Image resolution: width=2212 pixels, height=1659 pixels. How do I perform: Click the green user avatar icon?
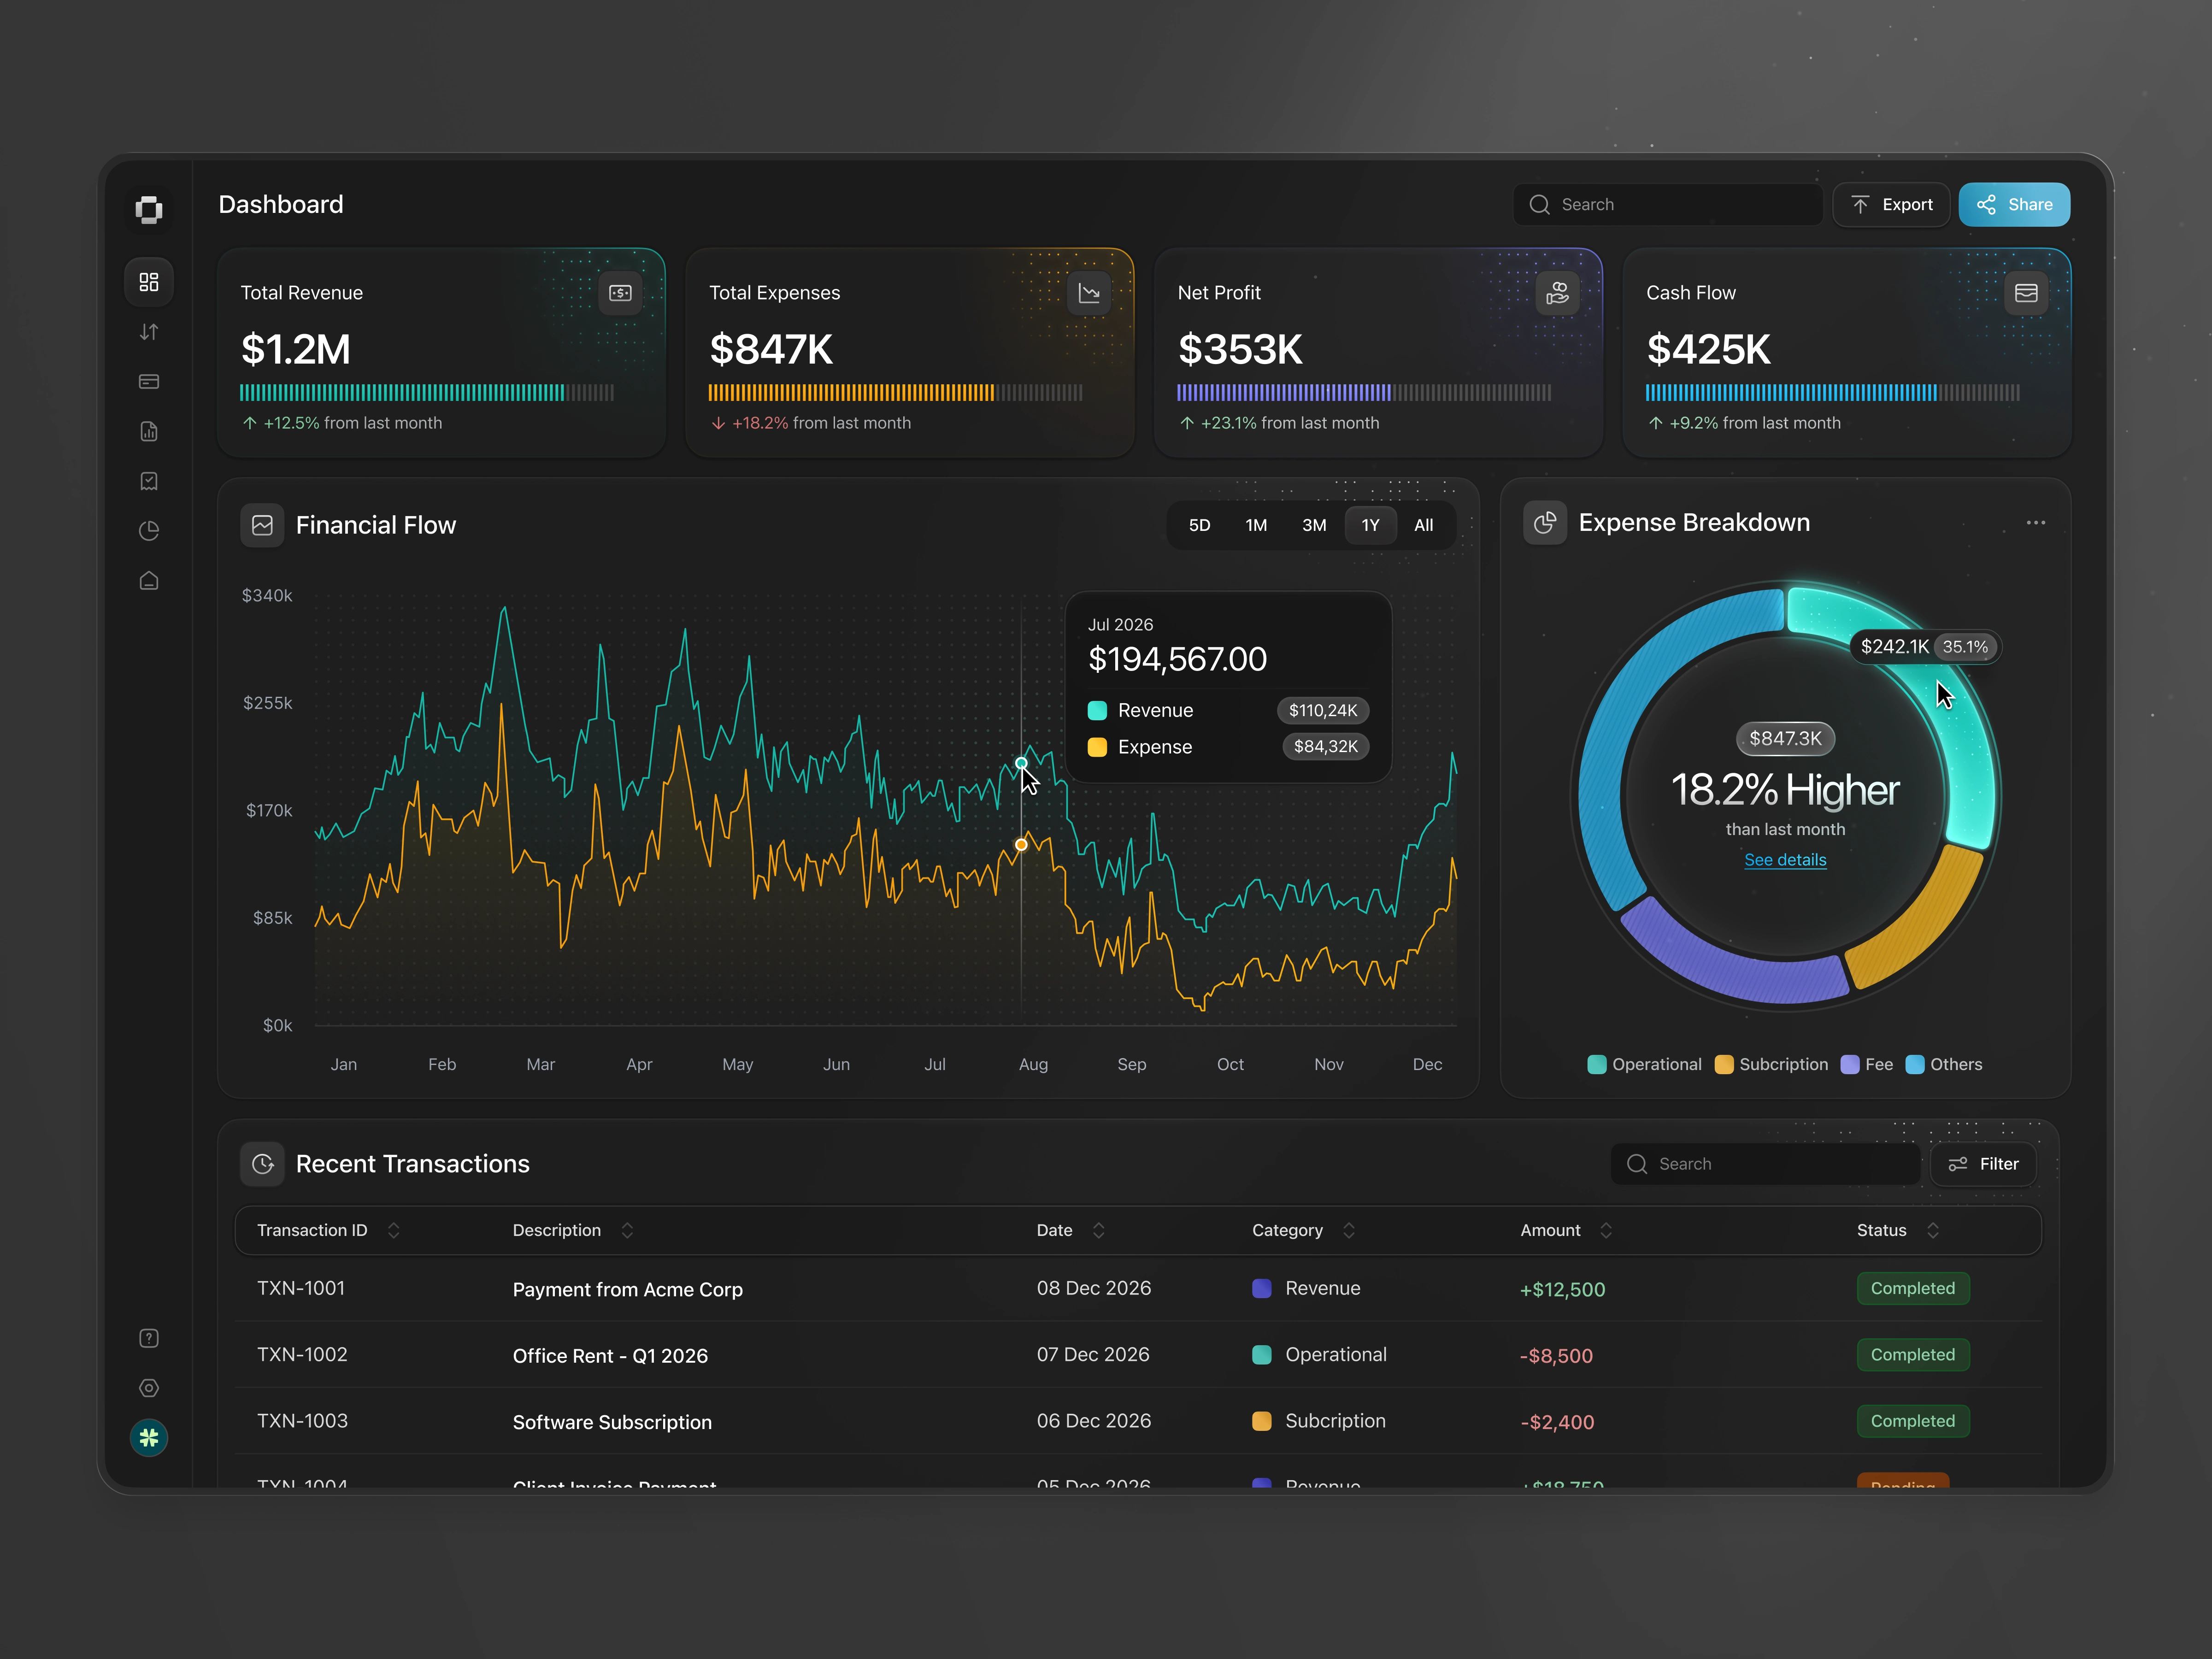click(149, 1438)
